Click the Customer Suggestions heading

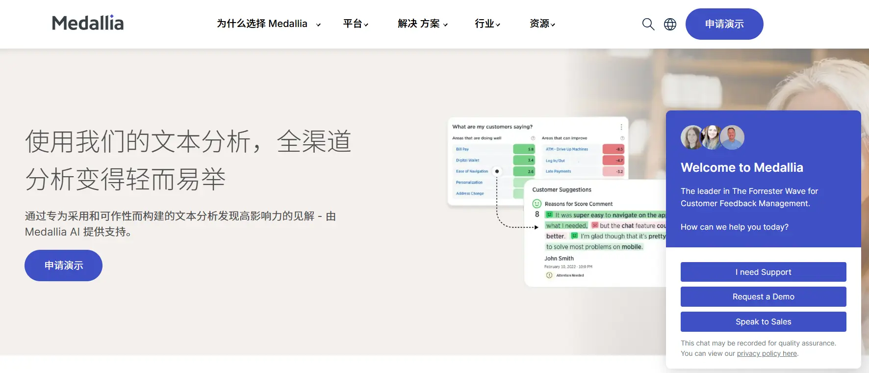click(x=562, y=189)
